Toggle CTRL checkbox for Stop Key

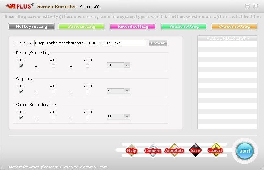21,91
